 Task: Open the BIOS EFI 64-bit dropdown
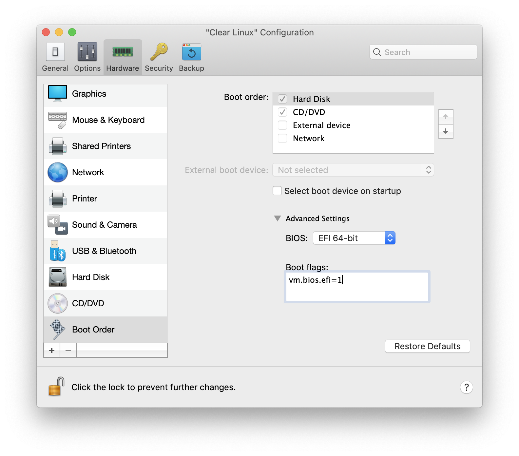(x=354, y=238)
